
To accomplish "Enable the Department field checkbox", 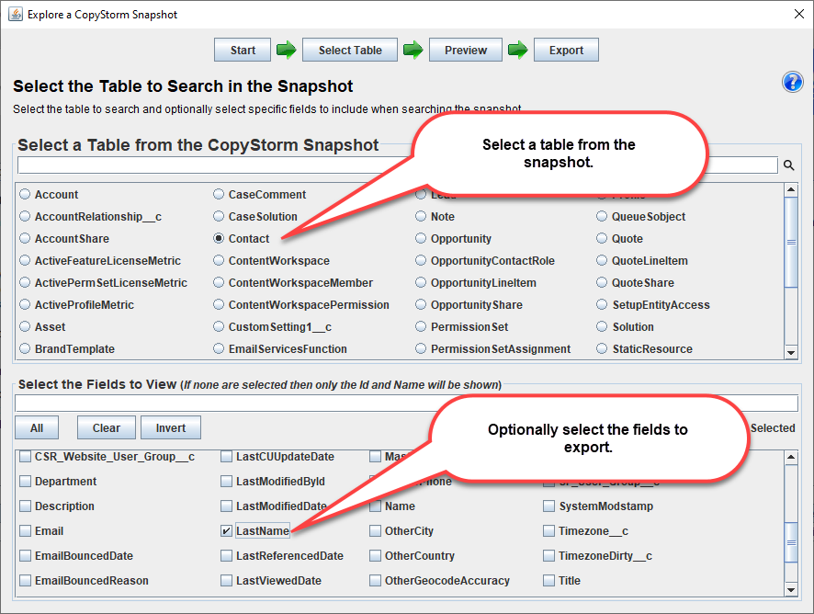I will 25,481.
